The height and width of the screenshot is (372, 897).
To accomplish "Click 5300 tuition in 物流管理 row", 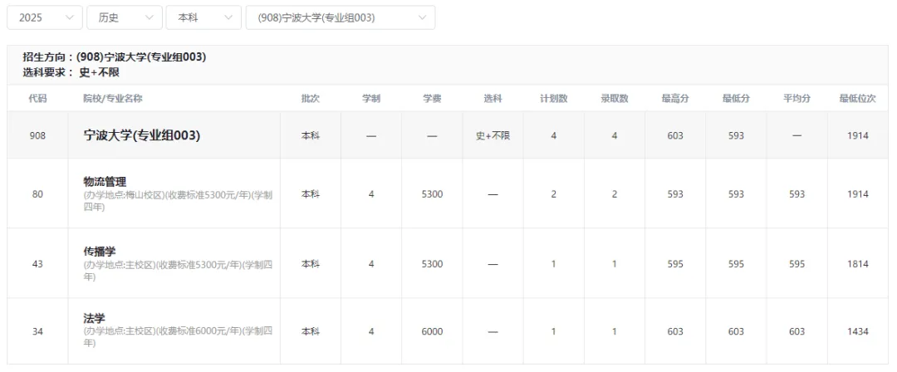I will pyautogui.click(x=432, y=194).
